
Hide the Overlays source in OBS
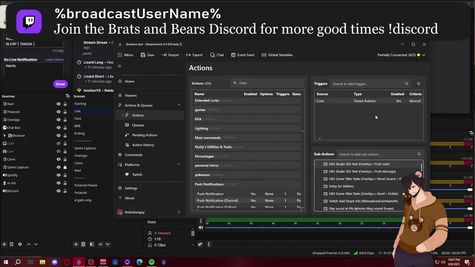click(59, 120)
